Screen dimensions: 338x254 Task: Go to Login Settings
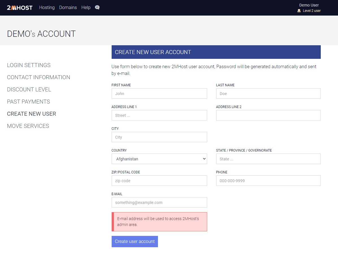pos(29,65)
